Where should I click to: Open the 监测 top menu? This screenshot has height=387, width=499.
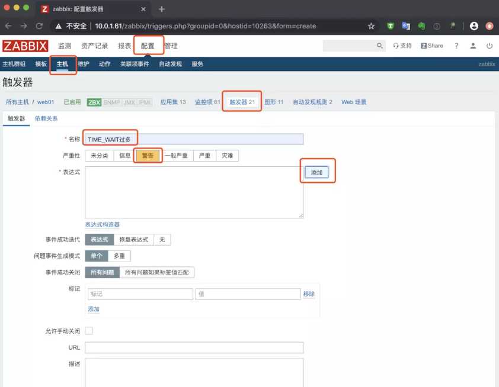click(x=65, y=46)
